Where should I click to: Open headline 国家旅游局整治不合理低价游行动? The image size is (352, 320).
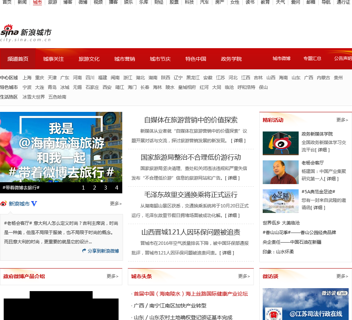tap(191, 157)
